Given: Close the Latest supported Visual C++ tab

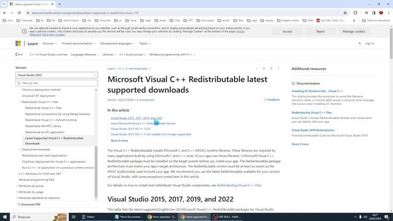Looking at the screenshot, I should [x=52, y=4].
